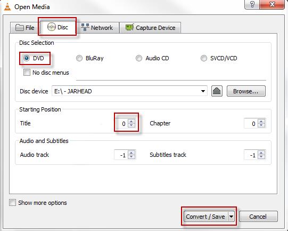Expand the Disc device dropdown list
The image size is (288, 231).
coord(203,91)
